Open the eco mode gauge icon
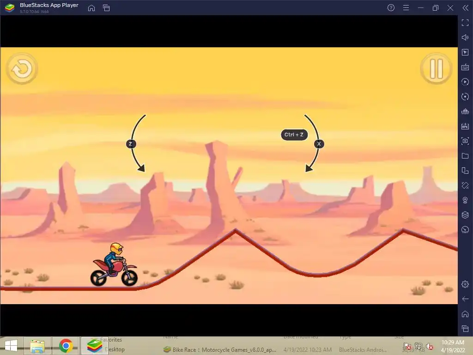Screen dimensions: 473x355 coord(465,230)
